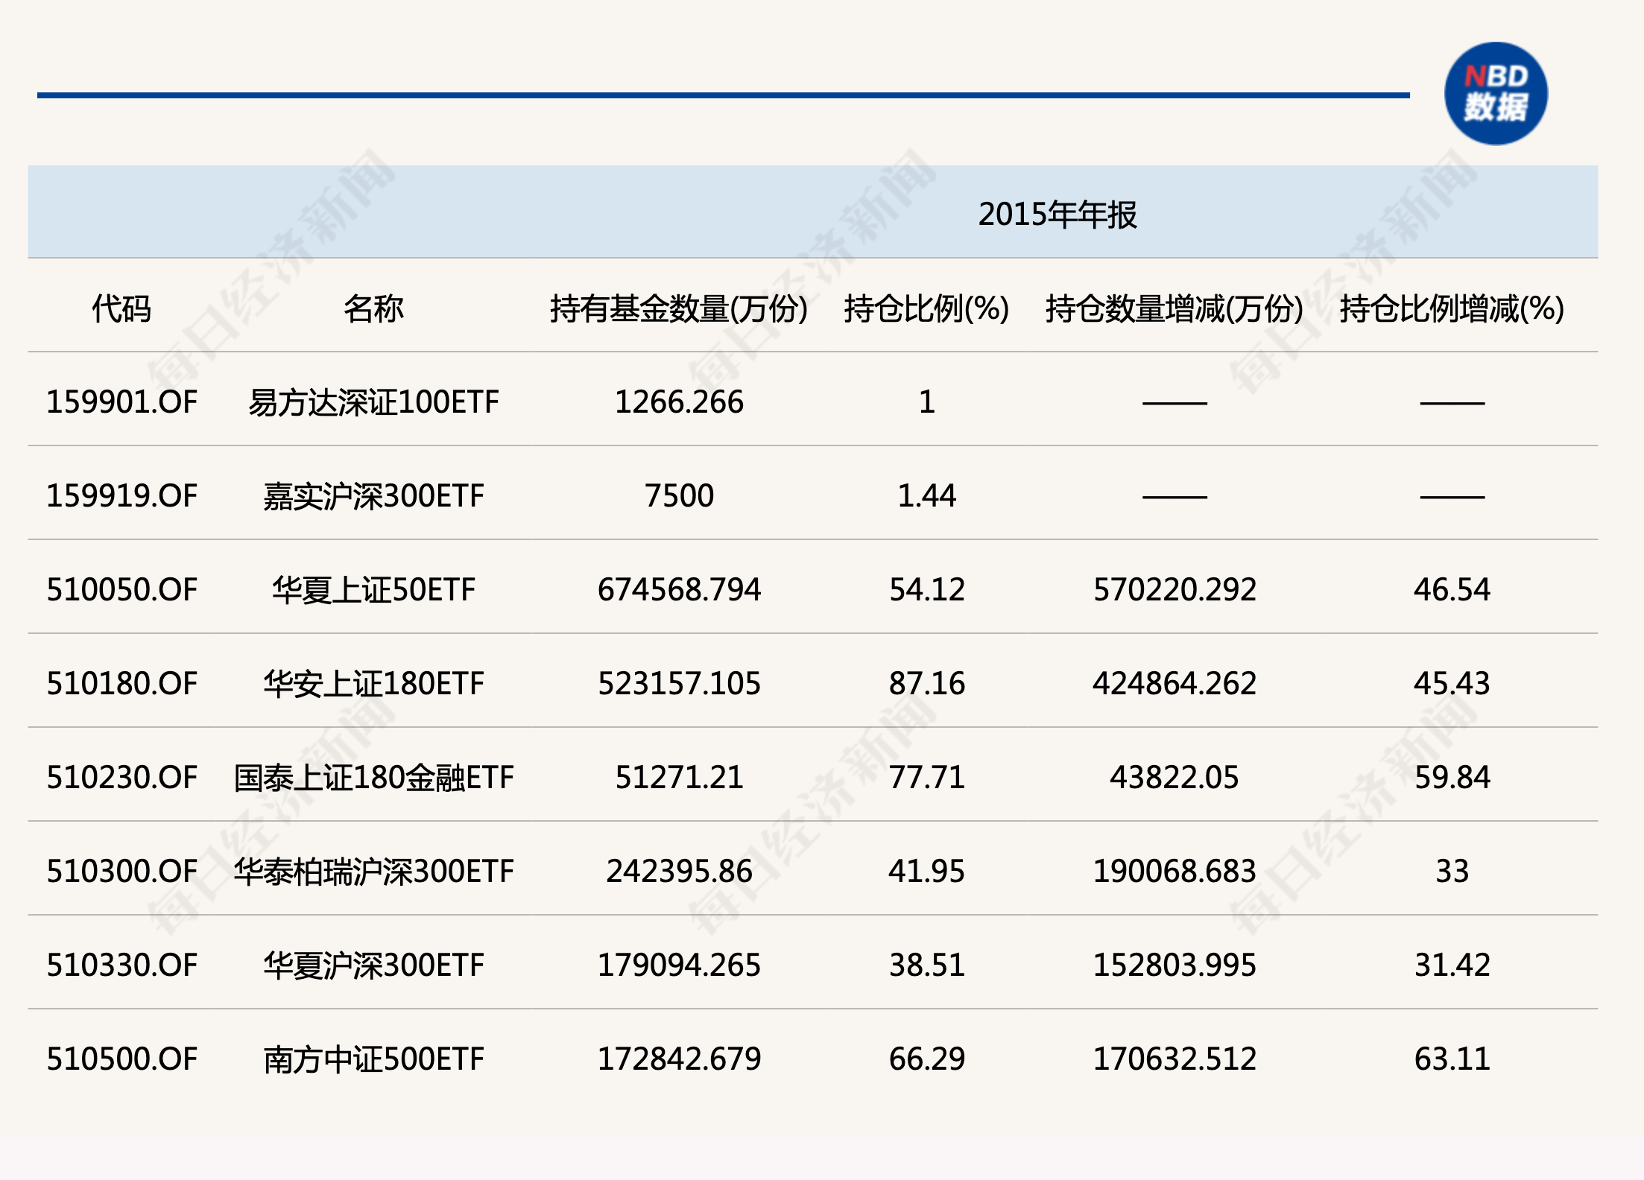Click ratio change 33
This screenshot has height=1180, width=1644.
pos(1452,872)
